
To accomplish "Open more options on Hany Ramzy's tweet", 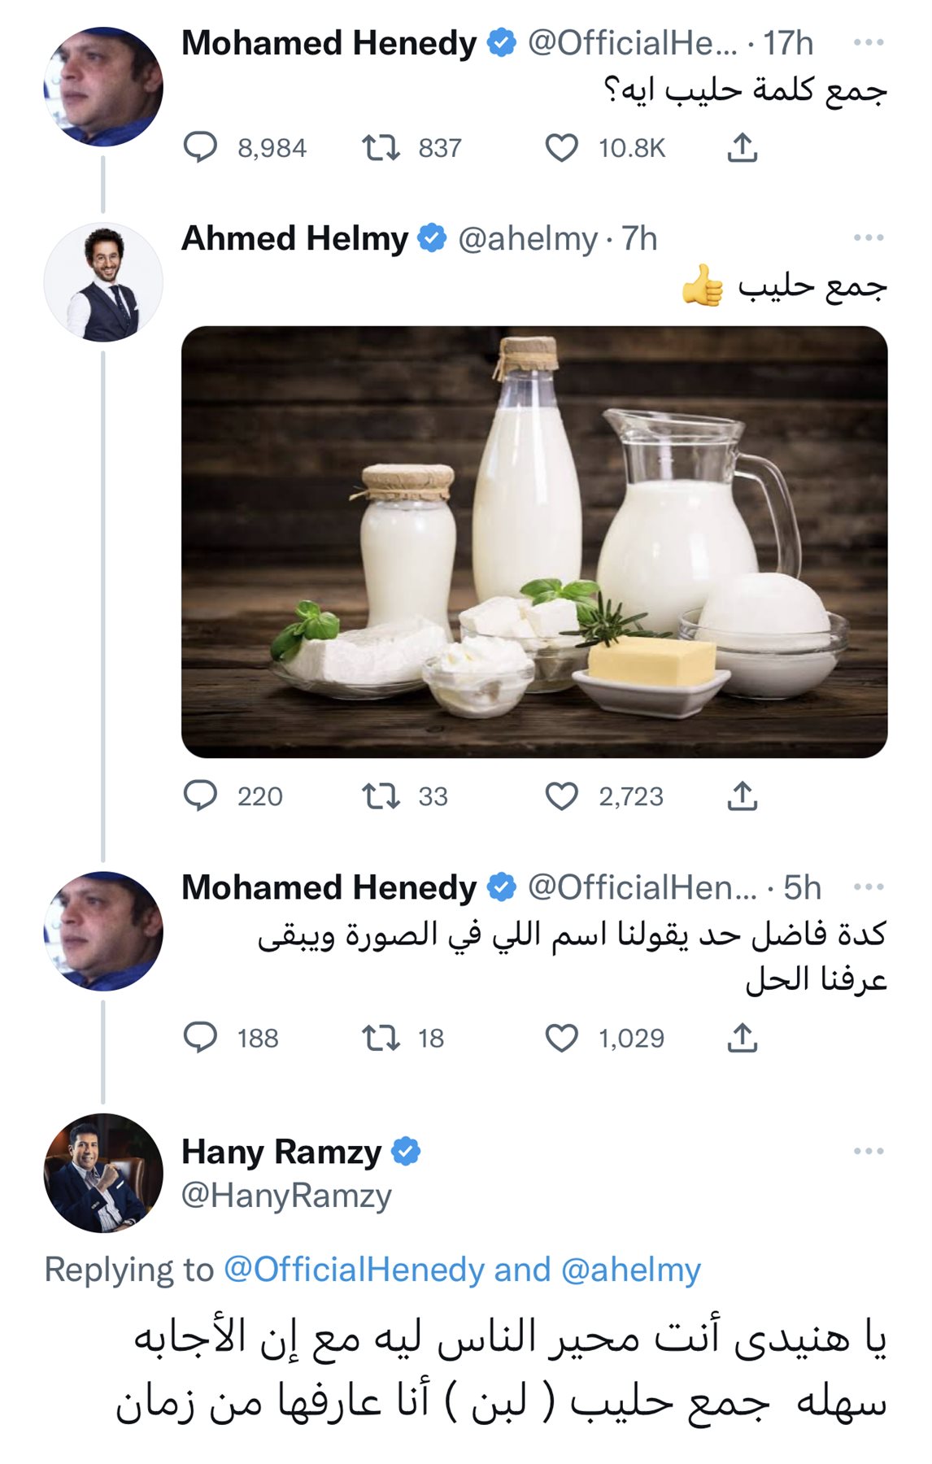I will [869, 1152].
